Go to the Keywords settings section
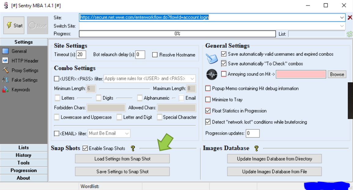The width and height of the screenshot is (353, 190). (x=20, y=90)
